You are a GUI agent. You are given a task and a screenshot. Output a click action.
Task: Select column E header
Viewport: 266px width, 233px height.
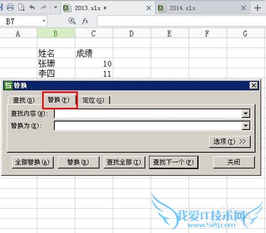pos(170,34)
